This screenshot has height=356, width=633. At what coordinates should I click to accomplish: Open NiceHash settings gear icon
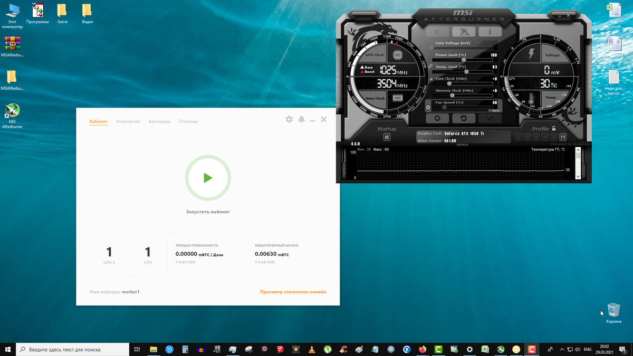click(289, 120)
